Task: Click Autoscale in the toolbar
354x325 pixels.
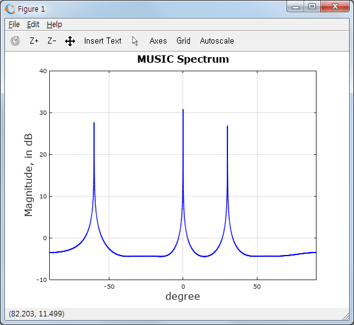Action: tap(217, 41)
